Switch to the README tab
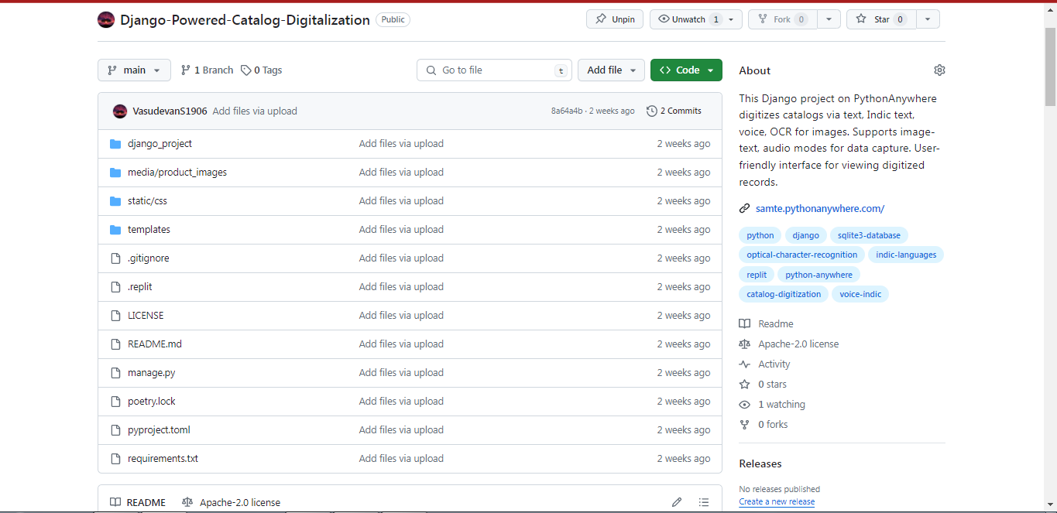This screenshot has height=513, width=1057. point(138,502)
